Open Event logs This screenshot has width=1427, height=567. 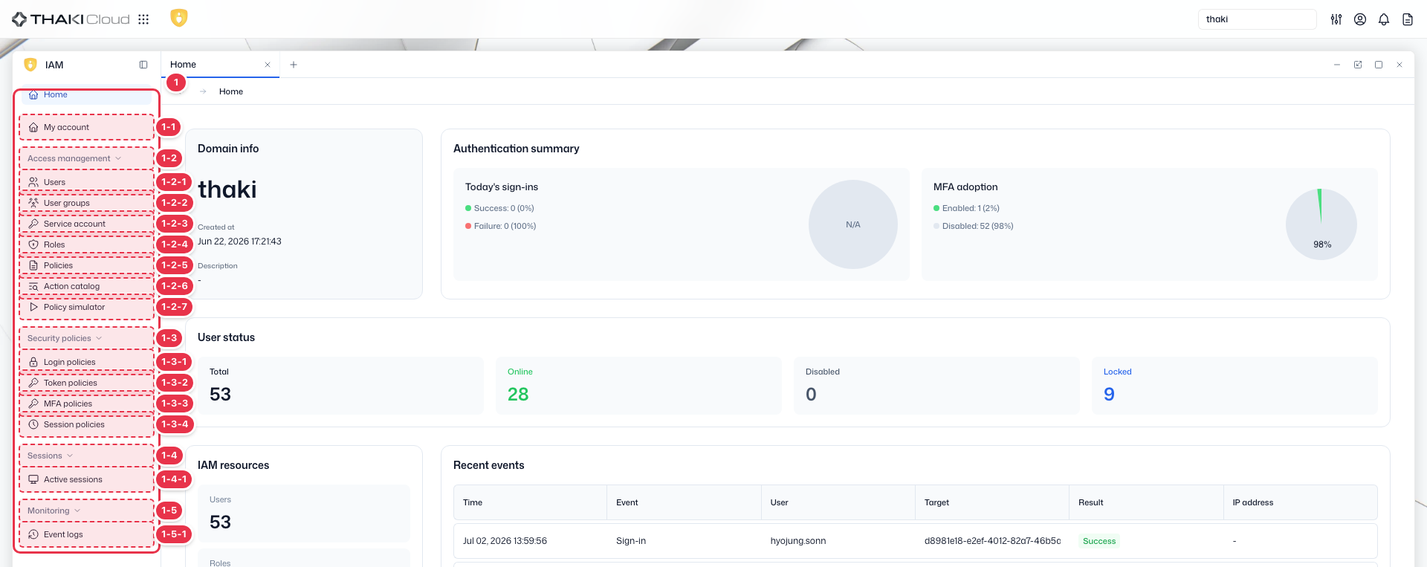86,534
